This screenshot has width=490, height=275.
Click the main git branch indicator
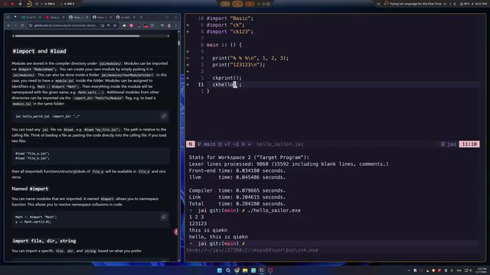pos(207,144)
